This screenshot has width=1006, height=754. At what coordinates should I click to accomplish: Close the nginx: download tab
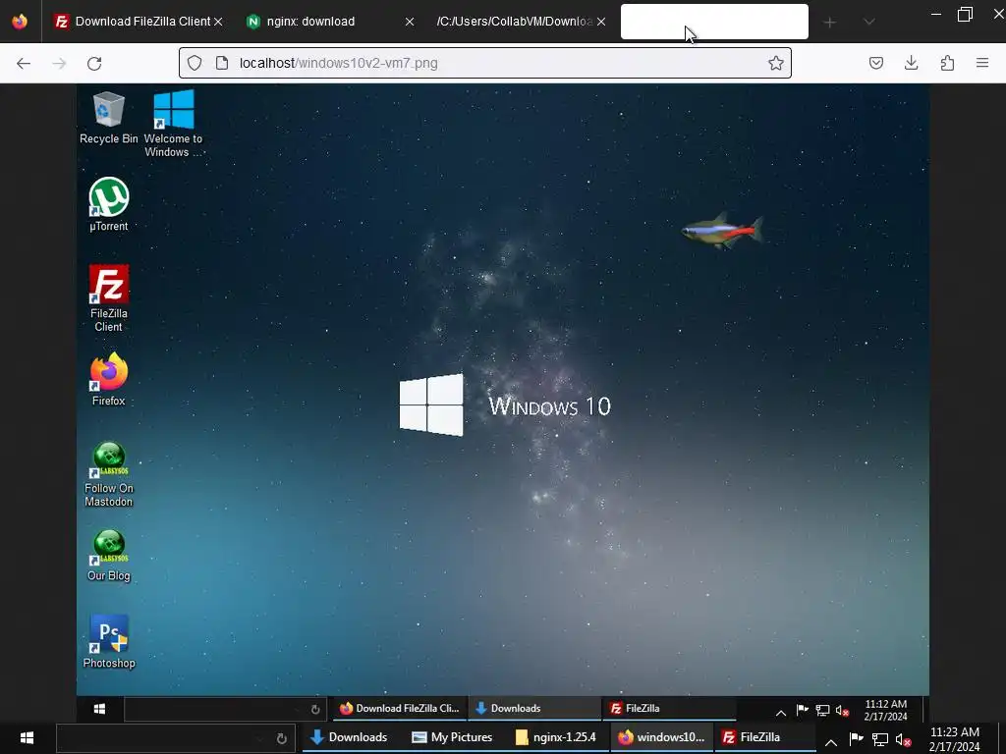tap(410, 22)
